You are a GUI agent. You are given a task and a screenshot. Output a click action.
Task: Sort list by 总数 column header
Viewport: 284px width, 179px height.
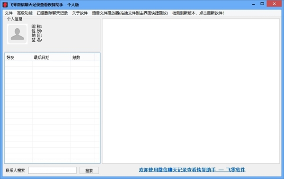tap(82, 57)
